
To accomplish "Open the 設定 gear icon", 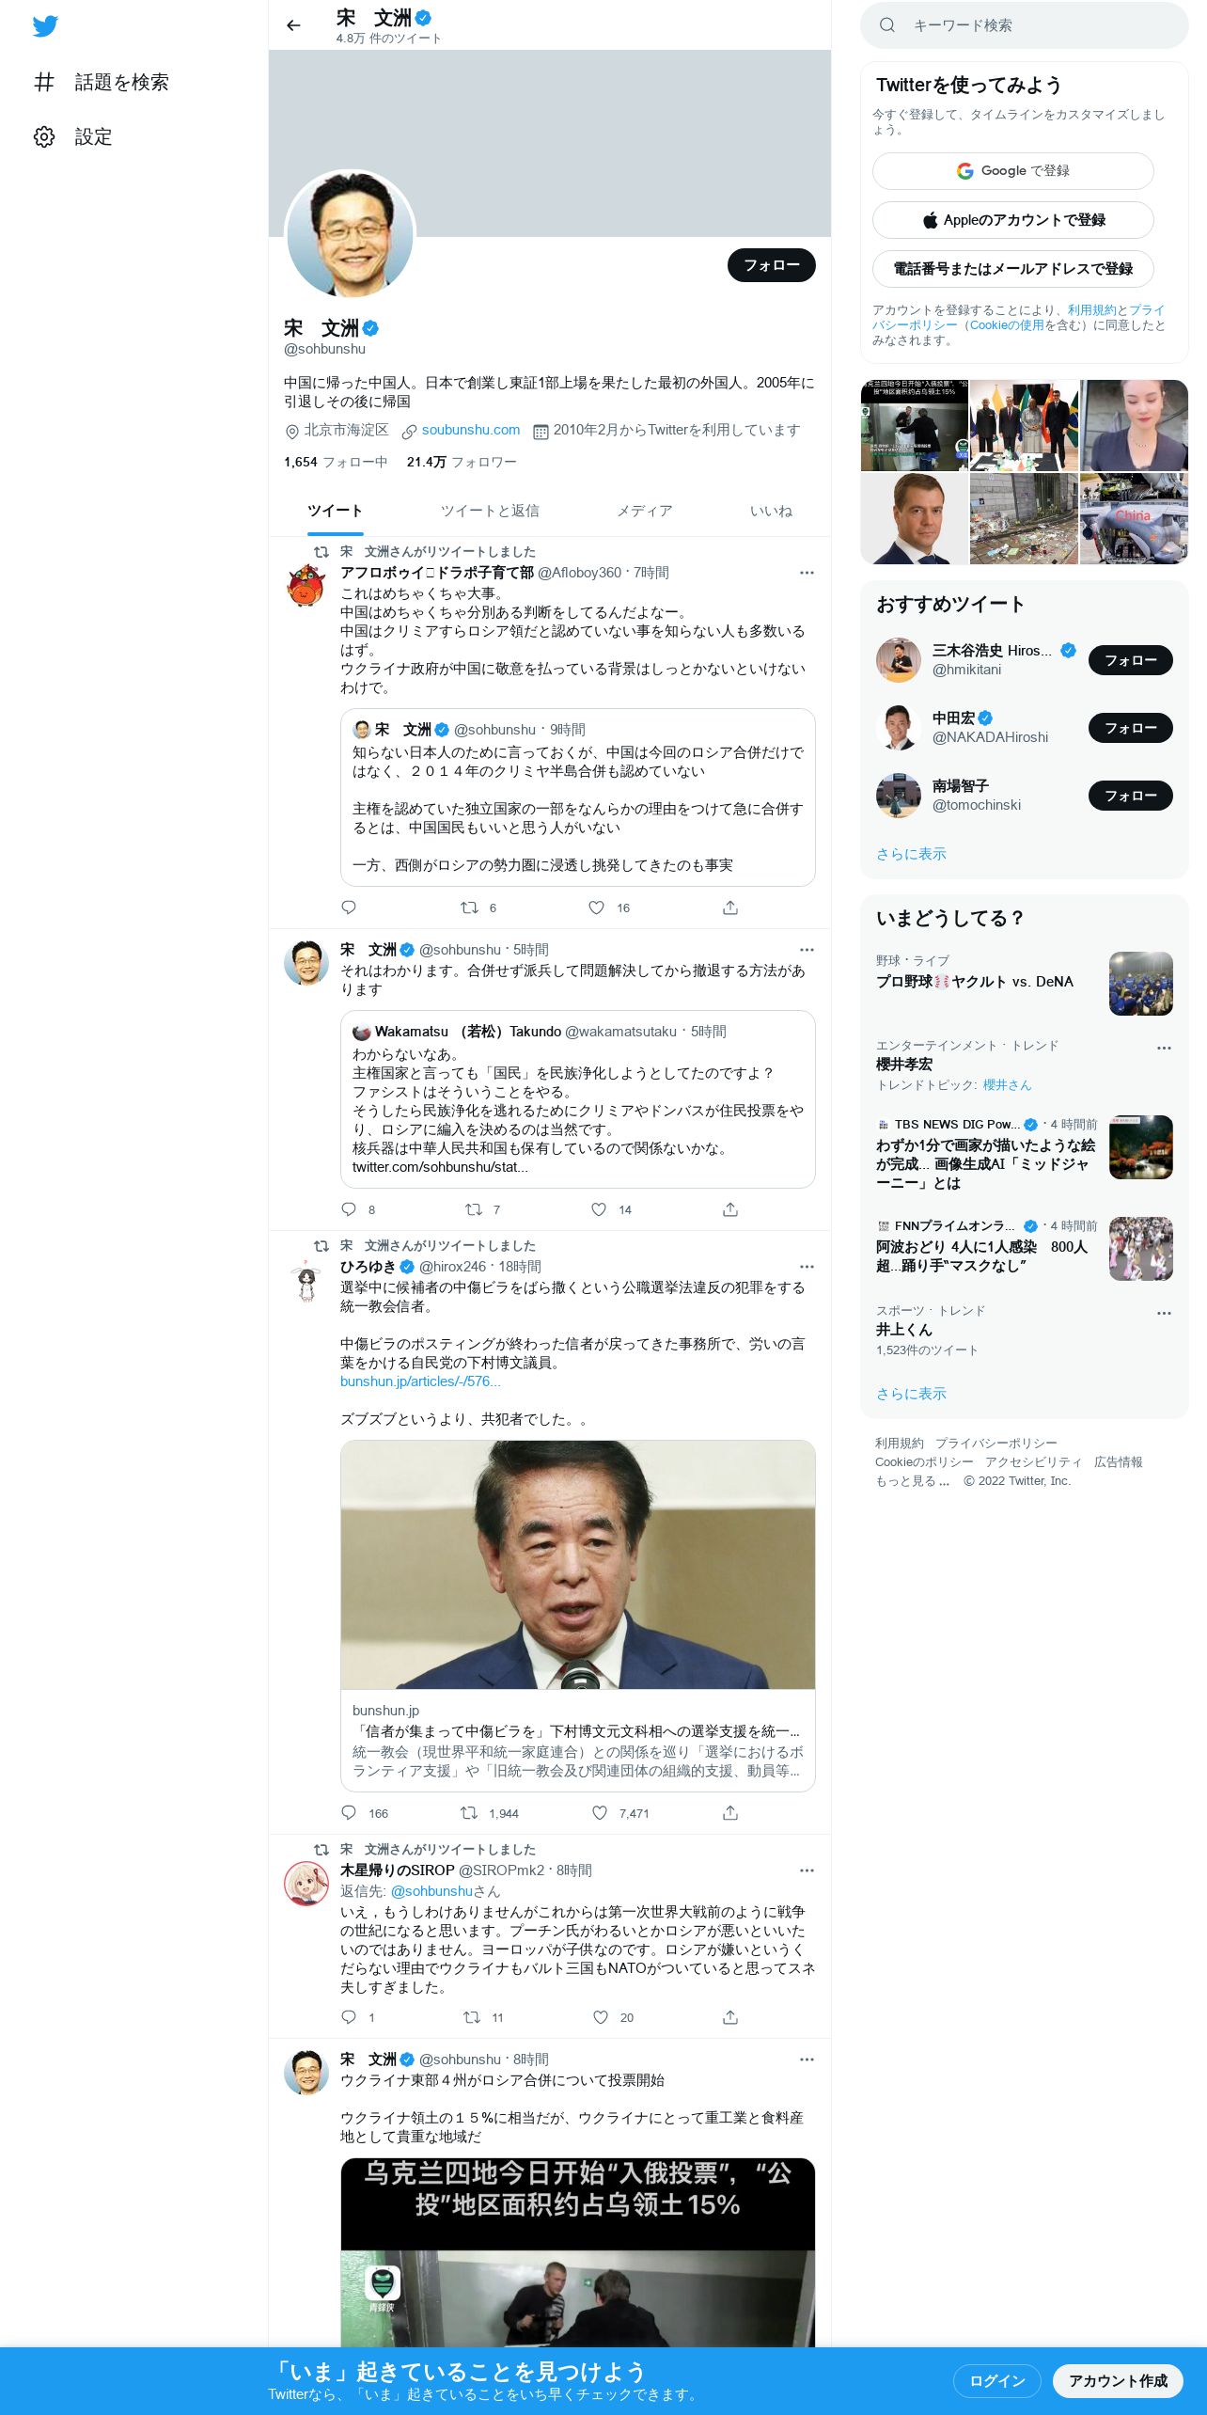I will 44,136.
